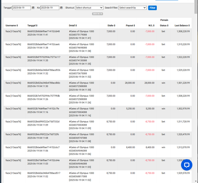Image resolution: width=198 pixels, height=183 pixels.
Task: Open the Select shortcut dropdown
Action: tap(89, 8)
